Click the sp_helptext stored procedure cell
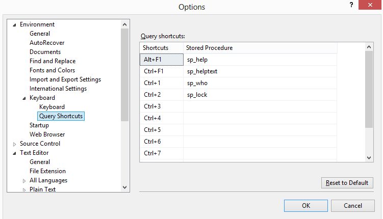383x219 pixels. pos(260,71)
